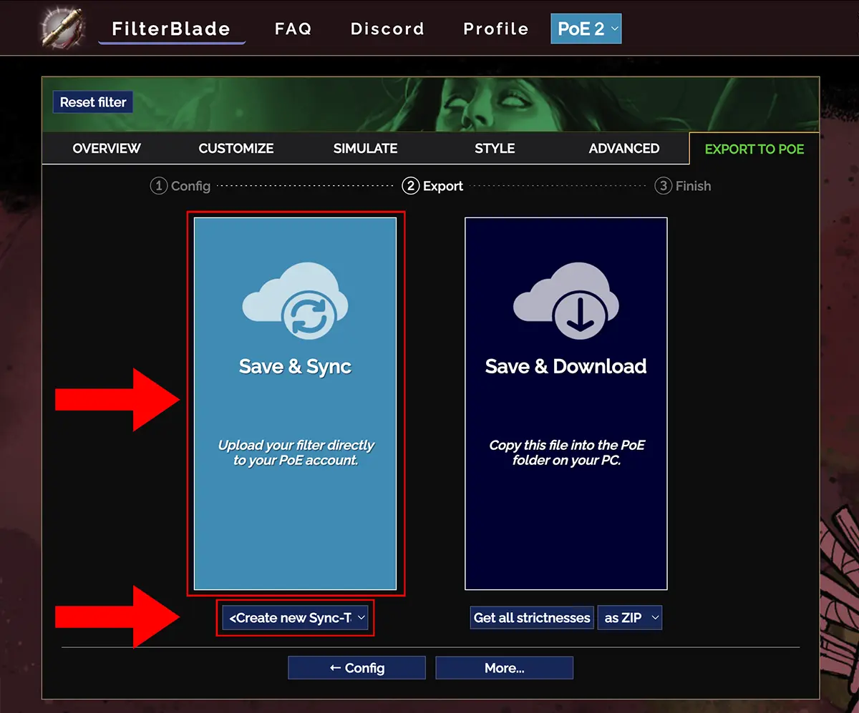Viewport: 859px width, 713px height.
Task: Select the ADVANCED tab
Action: point(624,148)
